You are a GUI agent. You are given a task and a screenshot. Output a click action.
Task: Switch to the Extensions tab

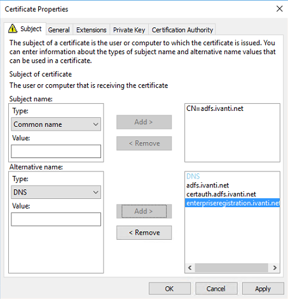pyautogui.click(x=91, y=30)
